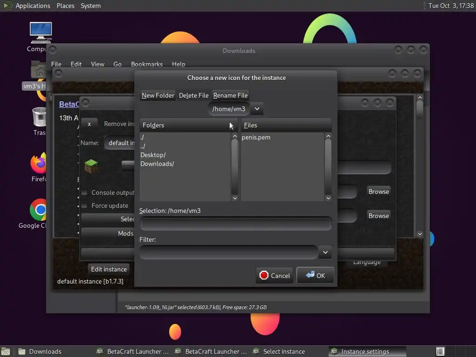Confirm the dialog with OK
The image size is (476, 357).
315,275
